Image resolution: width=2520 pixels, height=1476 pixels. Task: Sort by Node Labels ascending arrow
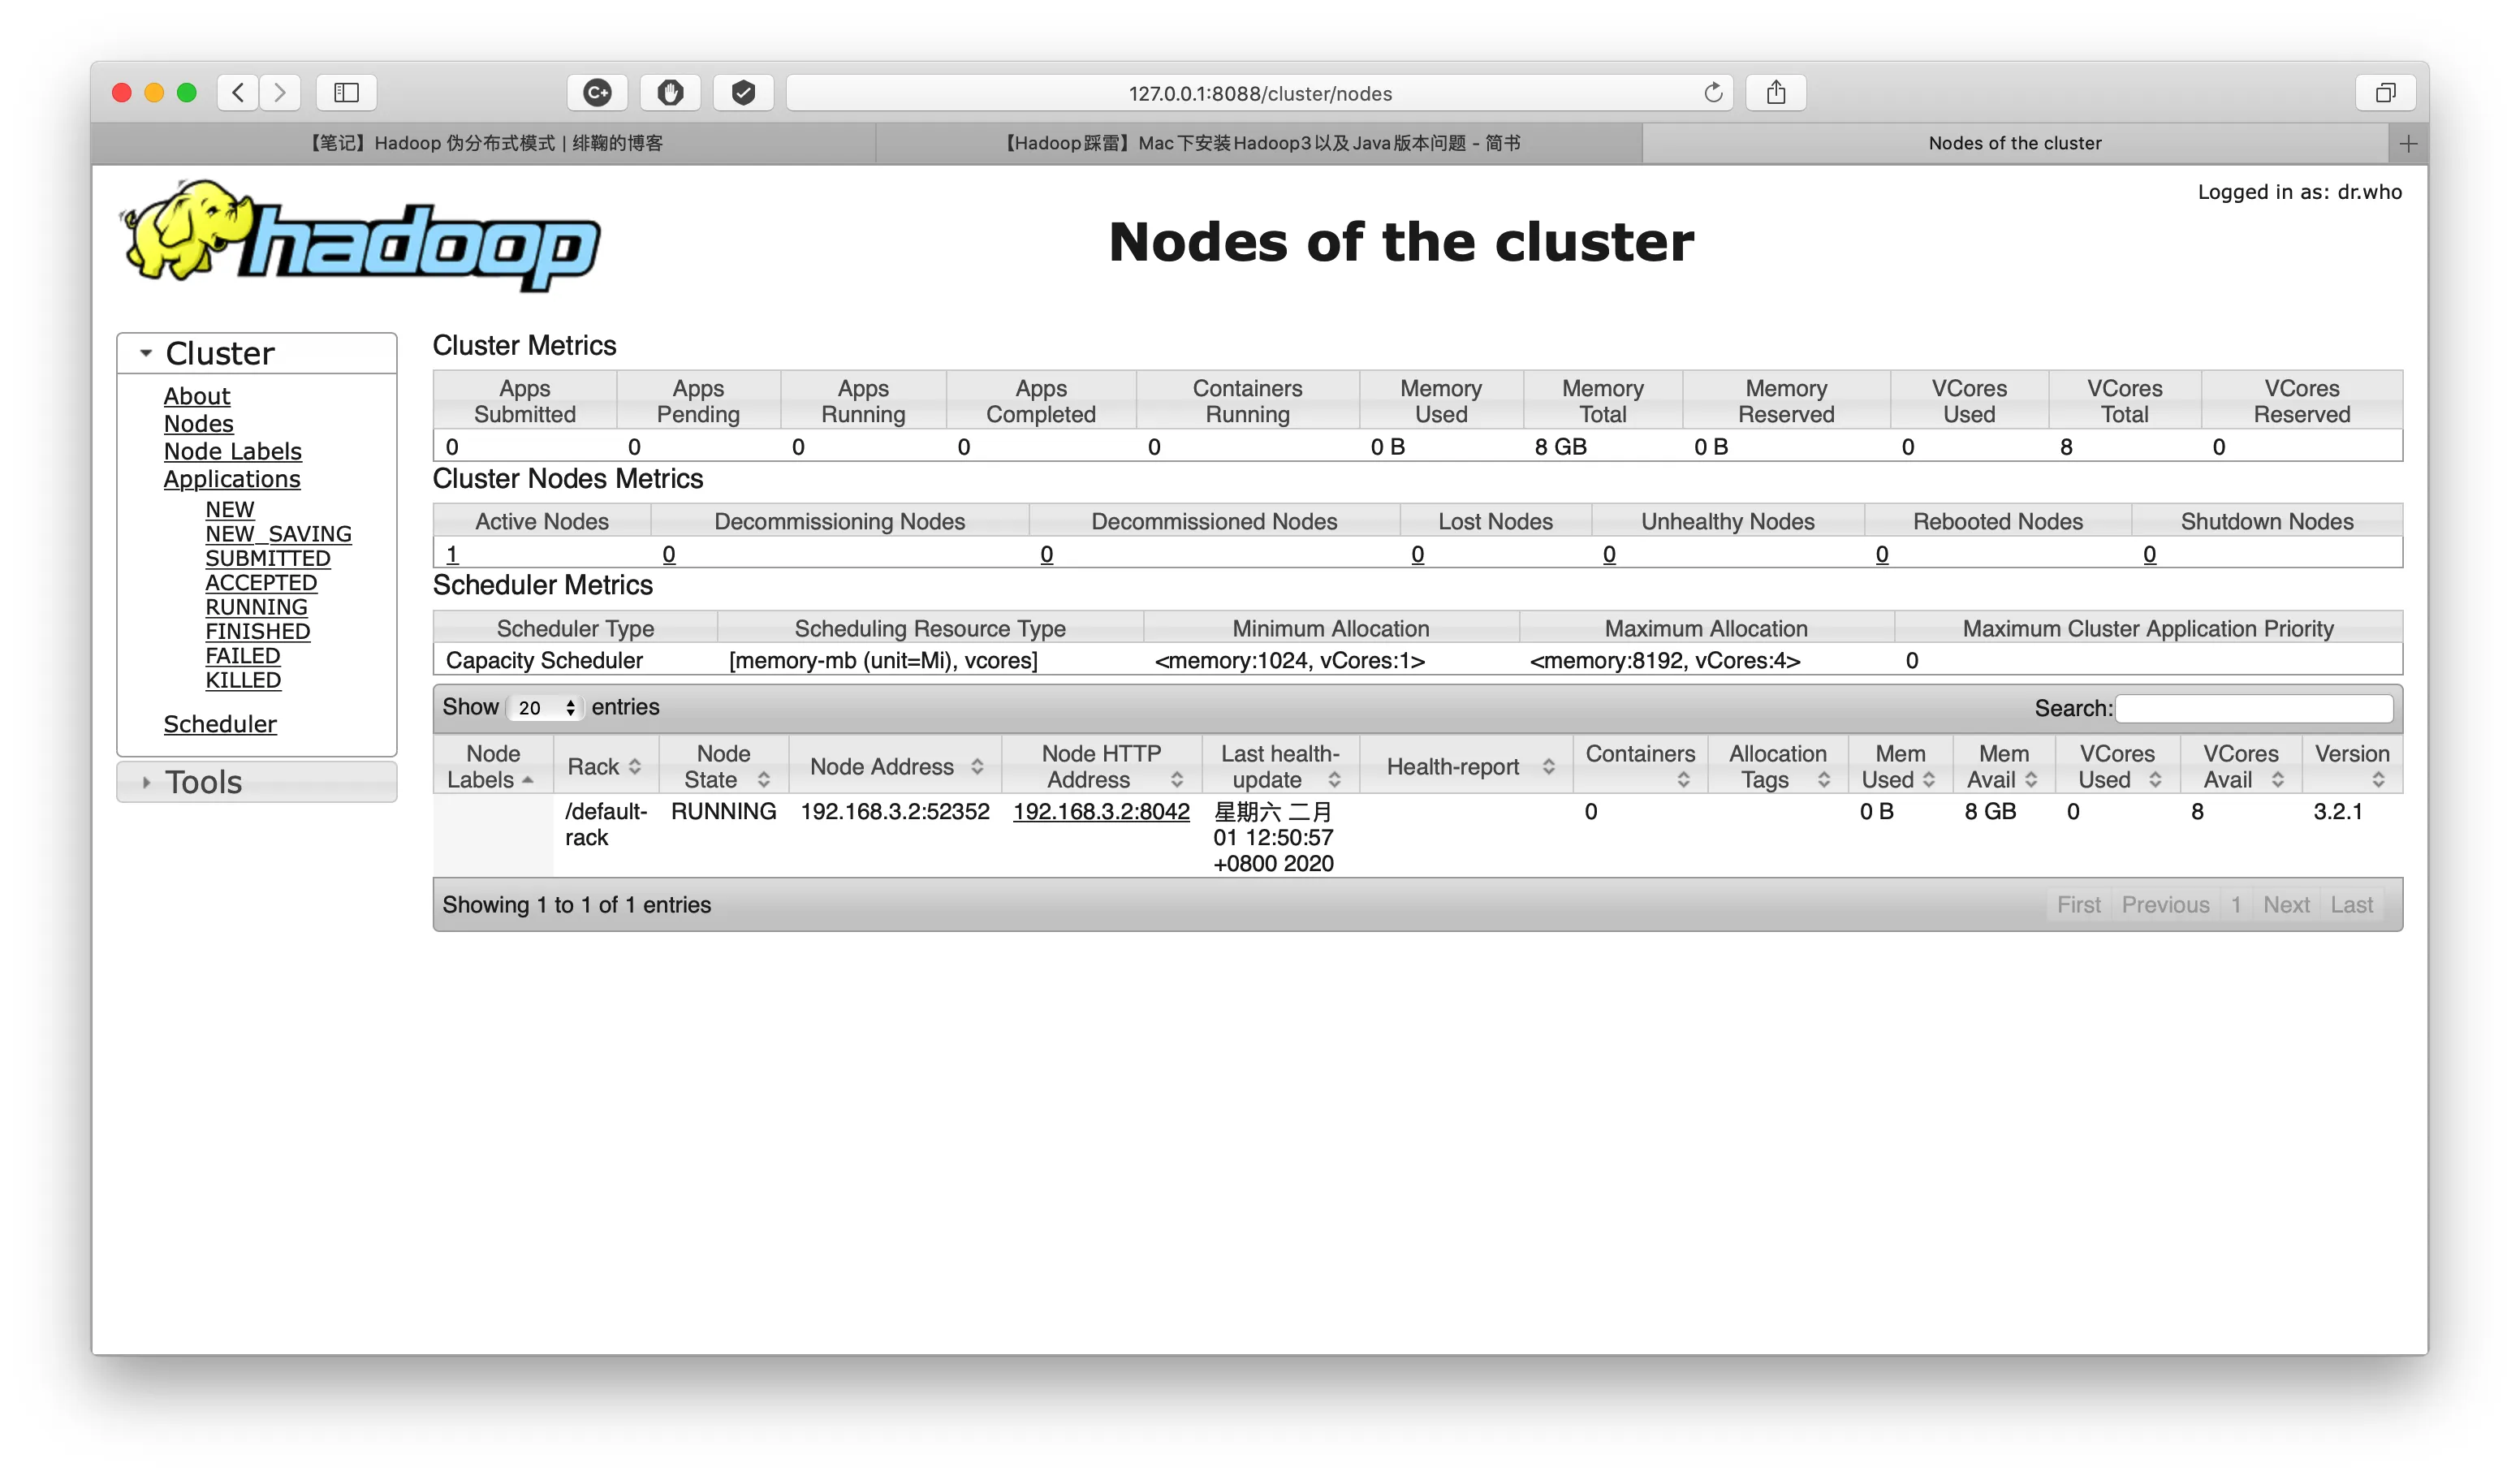(x=528, y=780)
